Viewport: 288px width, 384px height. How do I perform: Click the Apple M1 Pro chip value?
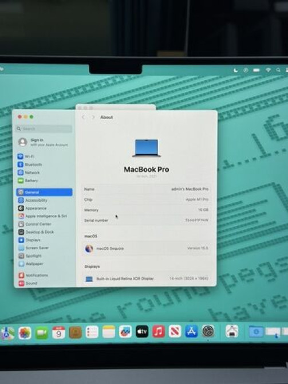point(197,199)
